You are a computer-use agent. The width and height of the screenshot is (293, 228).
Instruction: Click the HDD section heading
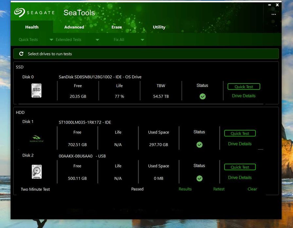20,112
